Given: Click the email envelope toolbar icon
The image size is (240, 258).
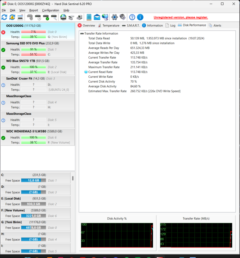Looking at the screenshot, I should 97,17.
